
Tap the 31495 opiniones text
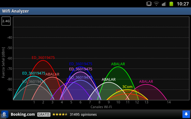point(83,115)
